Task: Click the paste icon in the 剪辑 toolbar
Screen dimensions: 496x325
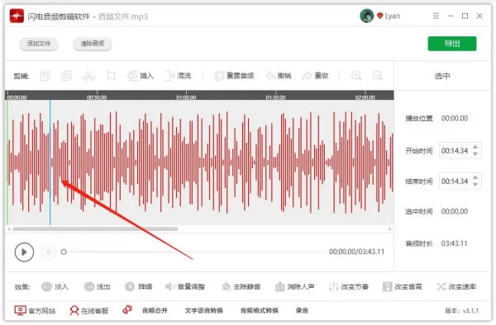Action: tap(67, 76)
